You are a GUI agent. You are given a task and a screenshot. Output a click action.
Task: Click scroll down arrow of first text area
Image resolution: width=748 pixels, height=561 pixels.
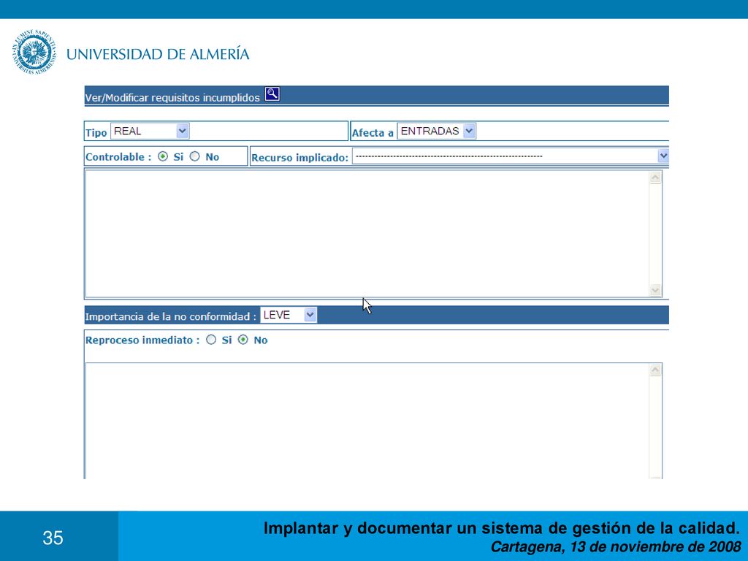tap(655, 290)
